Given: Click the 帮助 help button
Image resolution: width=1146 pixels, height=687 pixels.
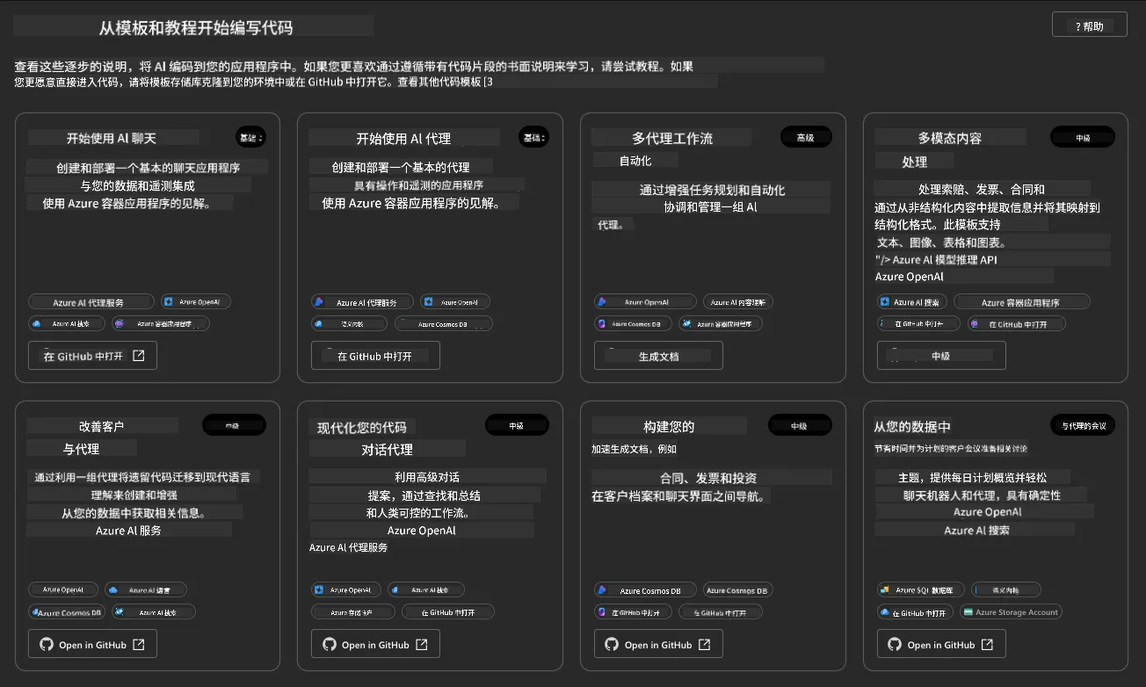Looking at the screenshot, I should coord(1089,25).
